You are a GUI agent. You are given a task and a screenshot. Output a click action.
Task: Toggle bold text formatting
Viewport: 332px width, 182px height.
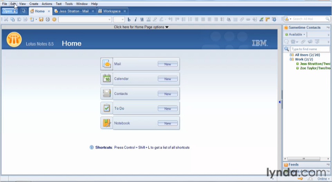coord(129,20)
